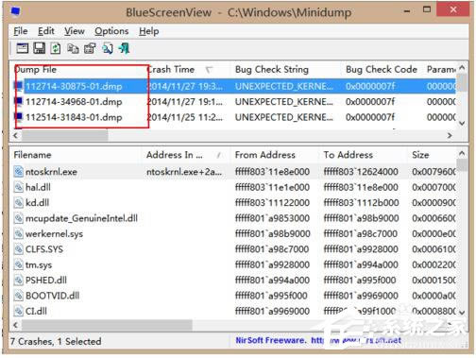Click the file icon next to CI.dll
Screen dimensions: 476x358
pos(18,311)
